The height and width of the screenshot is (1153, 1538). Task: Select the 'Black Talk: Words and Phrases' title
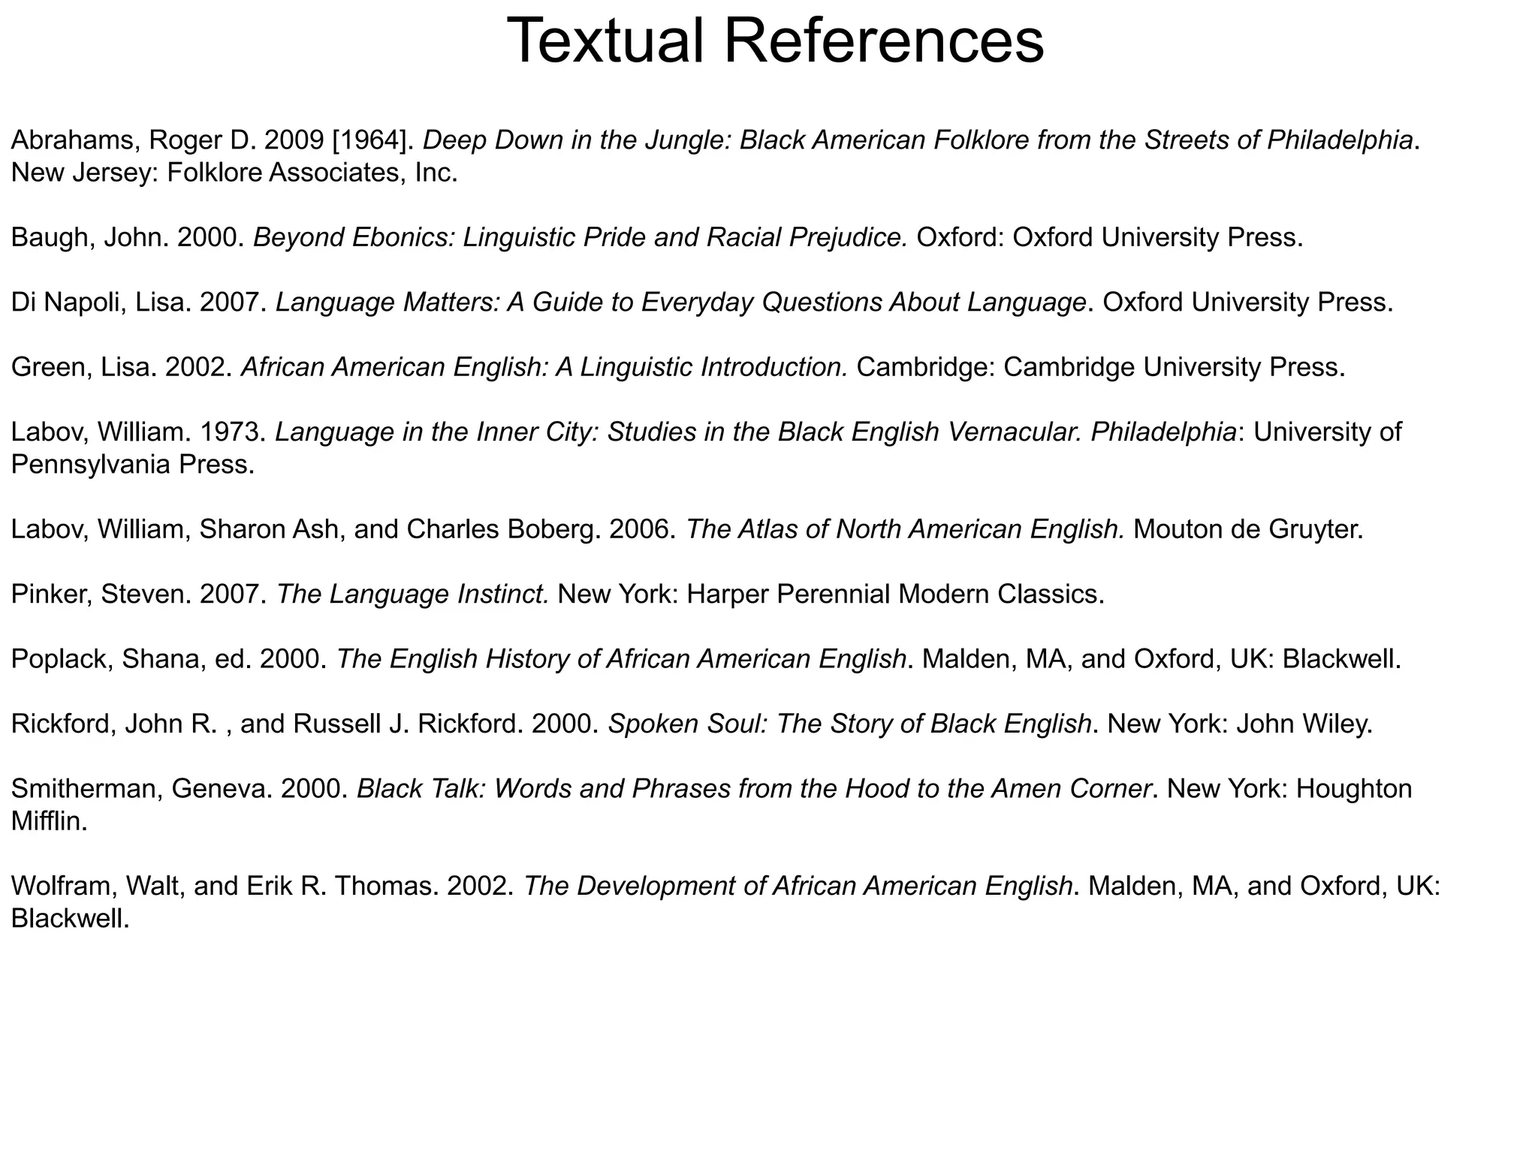tap(754, 790)
